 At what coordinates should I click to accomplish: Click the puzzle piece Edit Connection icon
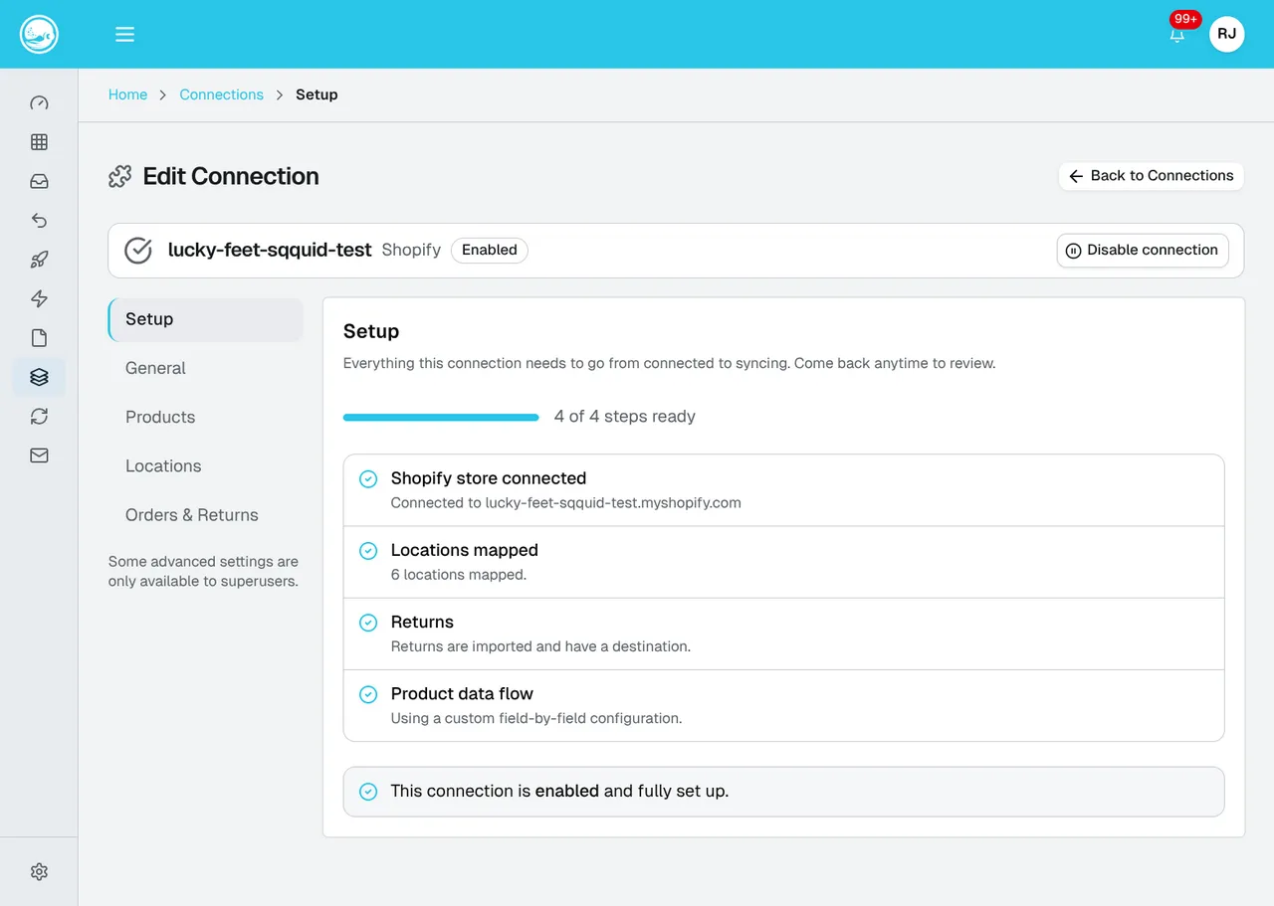pos(120,177)
